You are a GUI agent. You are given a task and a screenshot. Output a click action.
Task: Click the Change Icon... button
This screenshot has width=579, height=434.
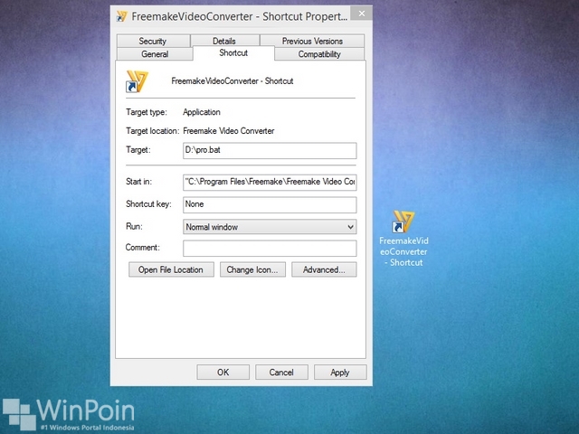pyautogui.click(x=252, y=269)
